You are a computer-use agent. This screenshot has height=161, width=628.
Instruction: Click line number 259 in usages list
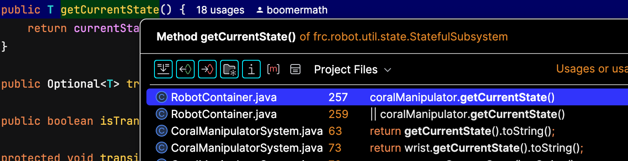point(338,114)
